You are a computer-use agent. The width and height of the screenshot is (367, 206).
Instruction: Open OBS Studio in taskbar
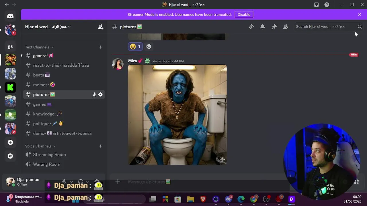[x=266, y=199]
